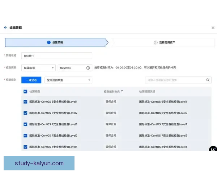This screenshot has width=217, height=174.
Task: Click the 检测规则 column header
Action: point(35,91)
